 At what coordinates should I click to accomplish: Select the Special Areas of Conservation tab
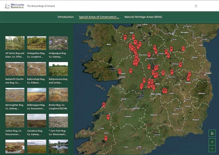[99, 17]
